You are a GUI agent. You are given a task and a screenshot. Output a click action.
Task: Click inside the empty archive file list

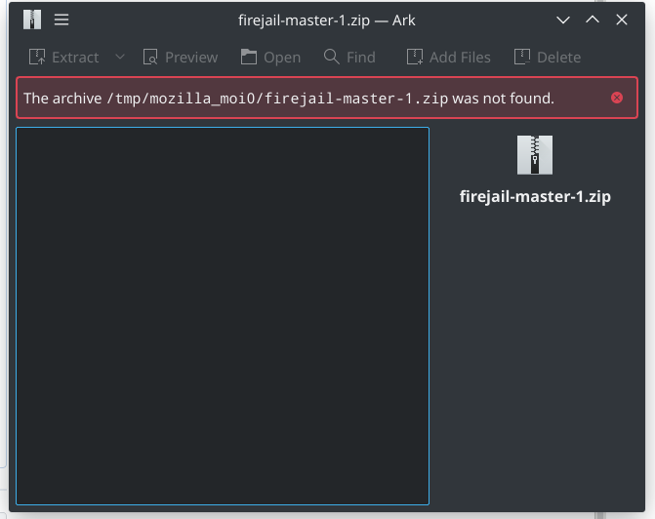(223, 316)
